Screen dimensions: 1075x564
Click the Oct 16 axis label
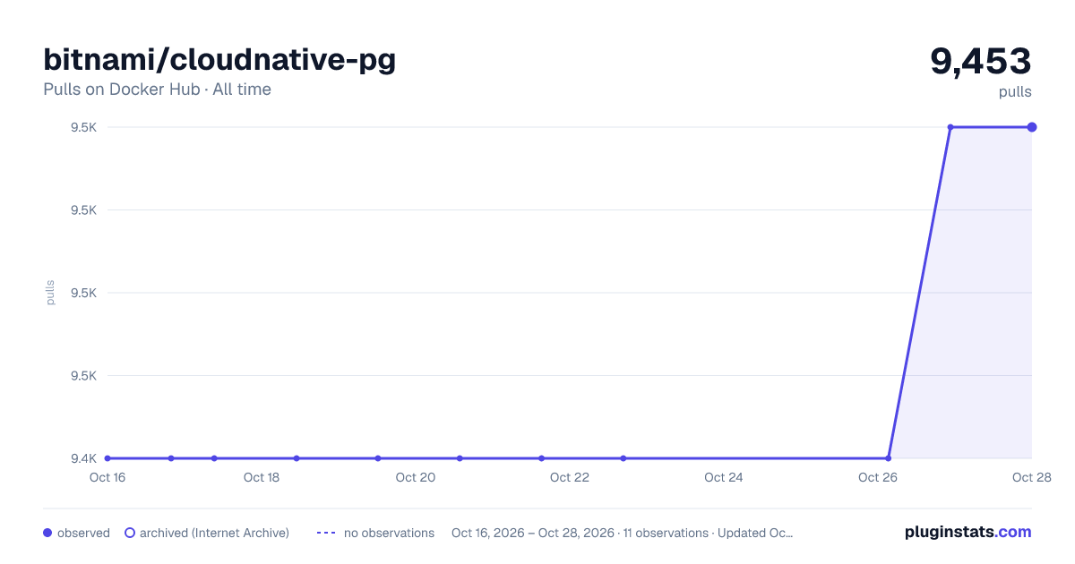tap(107, 477)
